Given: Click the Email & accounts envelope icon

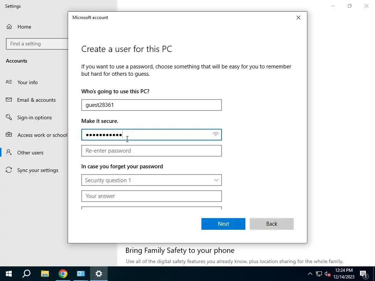Looking at the screenshot, I should click(x=9, y=100).
